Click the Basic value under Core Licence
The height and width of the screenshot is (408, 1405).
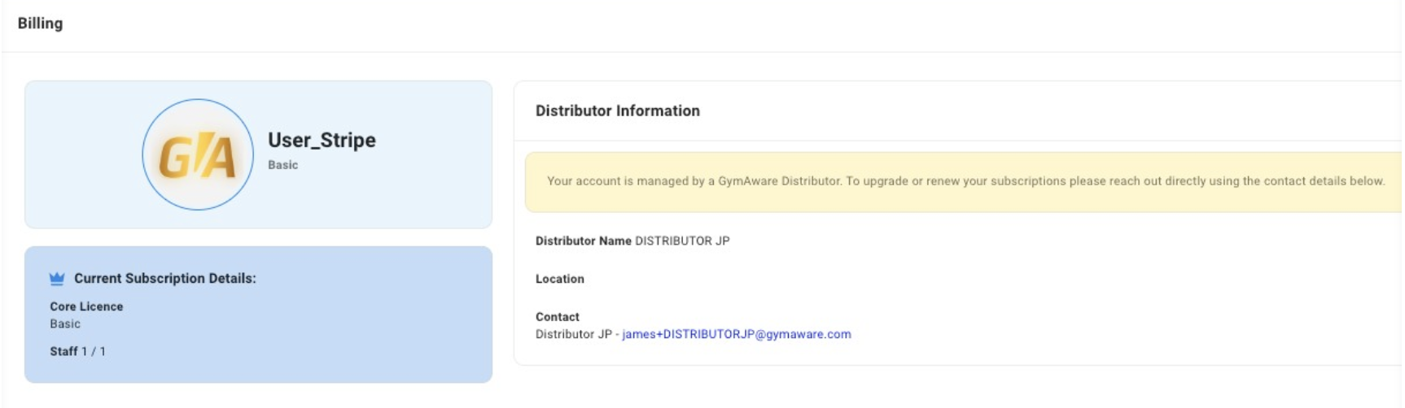coord(65,323)
